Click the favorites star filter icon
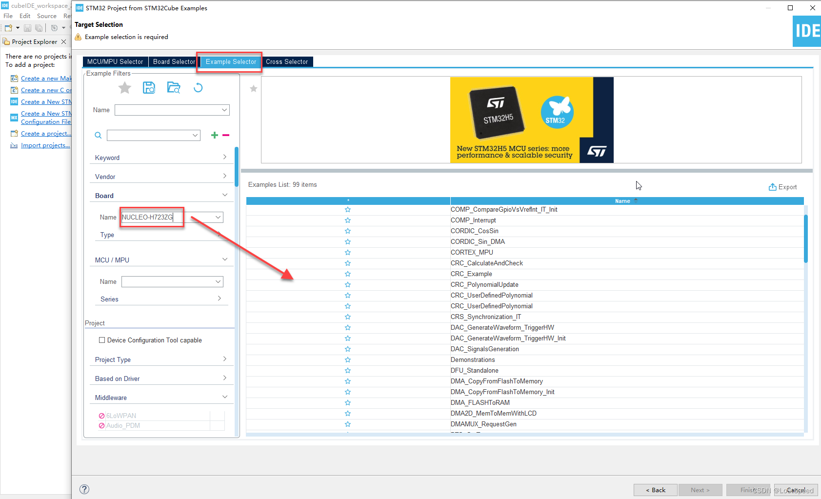Image resolution: width=821 pixels, height=499 pixels. pyautogui.click(x=125, y=88)
